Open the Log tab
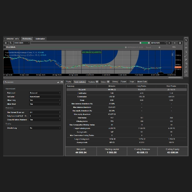192x192 pixels. coord(132,82)
